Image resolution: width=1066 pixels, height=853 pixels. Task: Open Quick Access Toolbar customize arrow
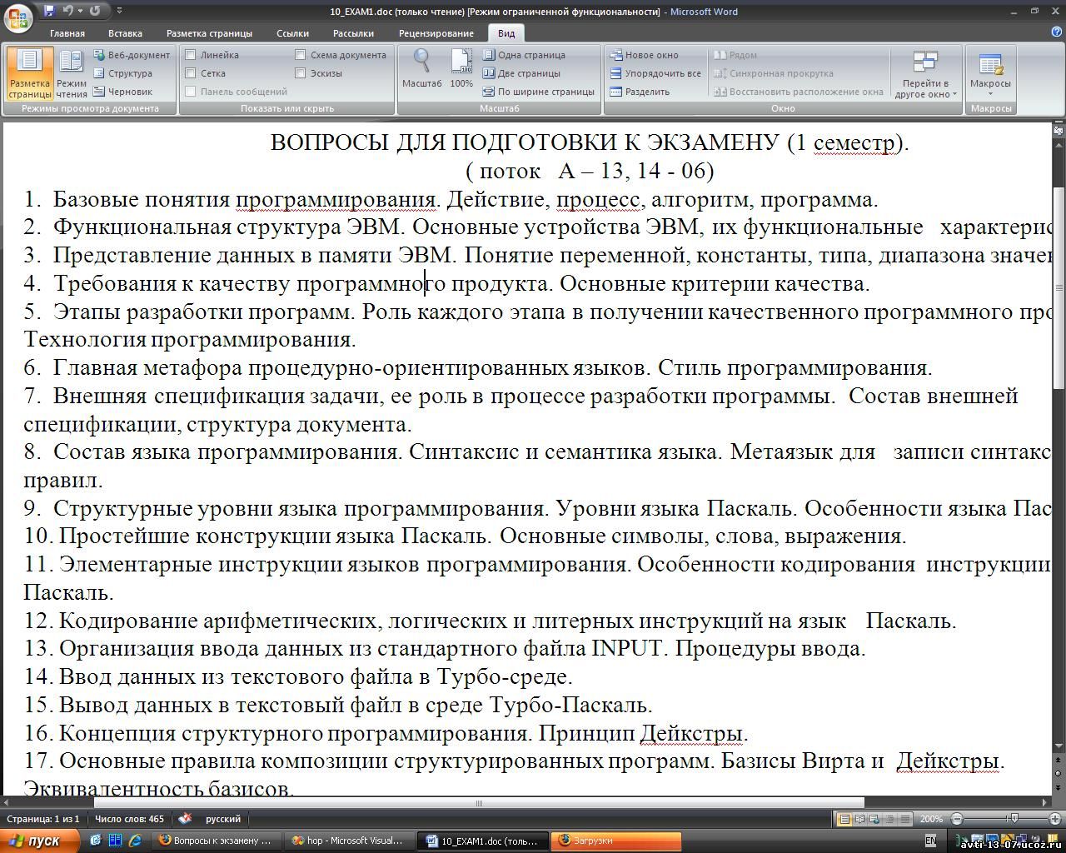point(119,11)
